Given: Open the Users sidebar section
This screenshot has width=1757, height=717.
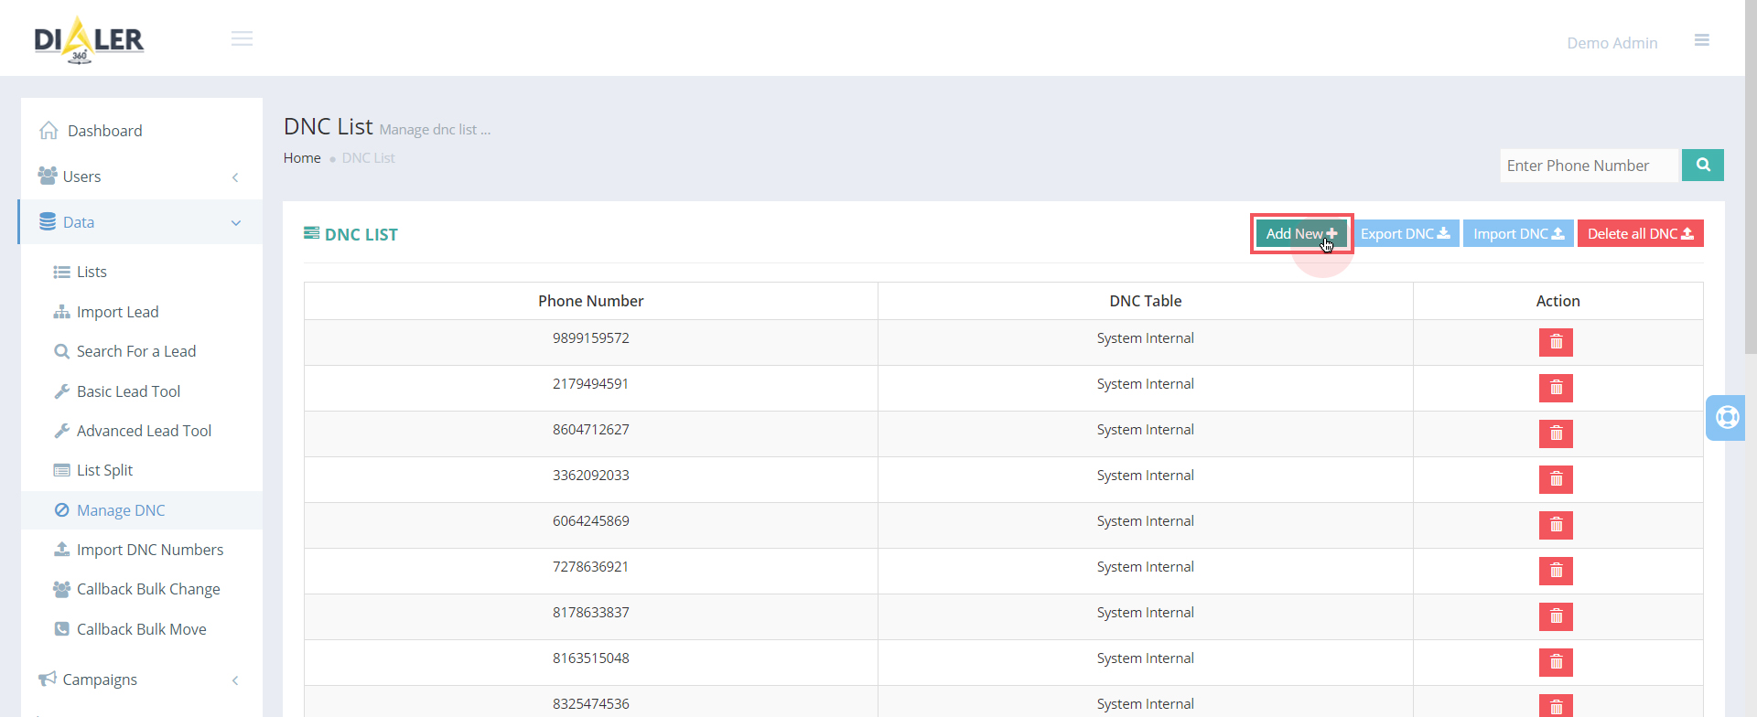Looking at the screenshot, I should (x=142, y=177).
